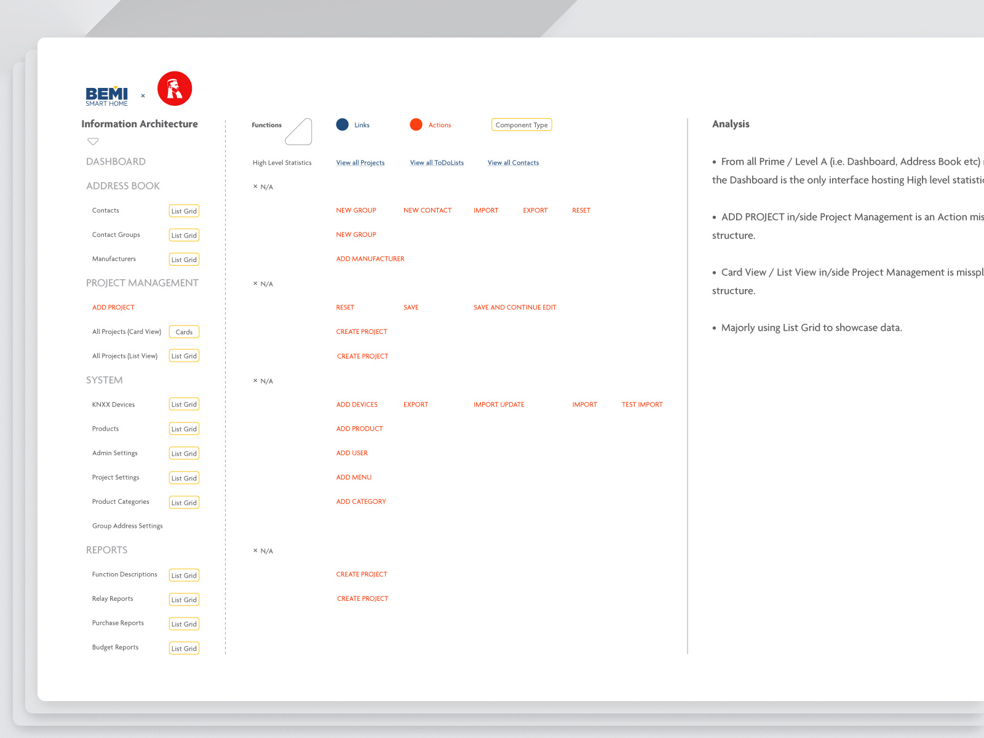Select Manufacturers in the list

pos(114,259)
